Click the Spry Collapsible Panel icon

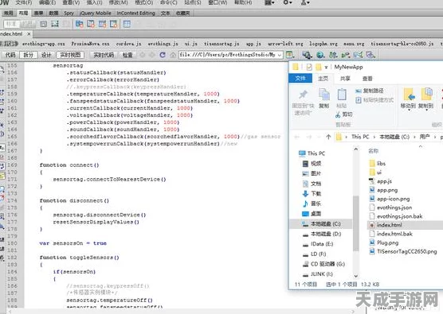pyautogui.click(x=113, y=24)
